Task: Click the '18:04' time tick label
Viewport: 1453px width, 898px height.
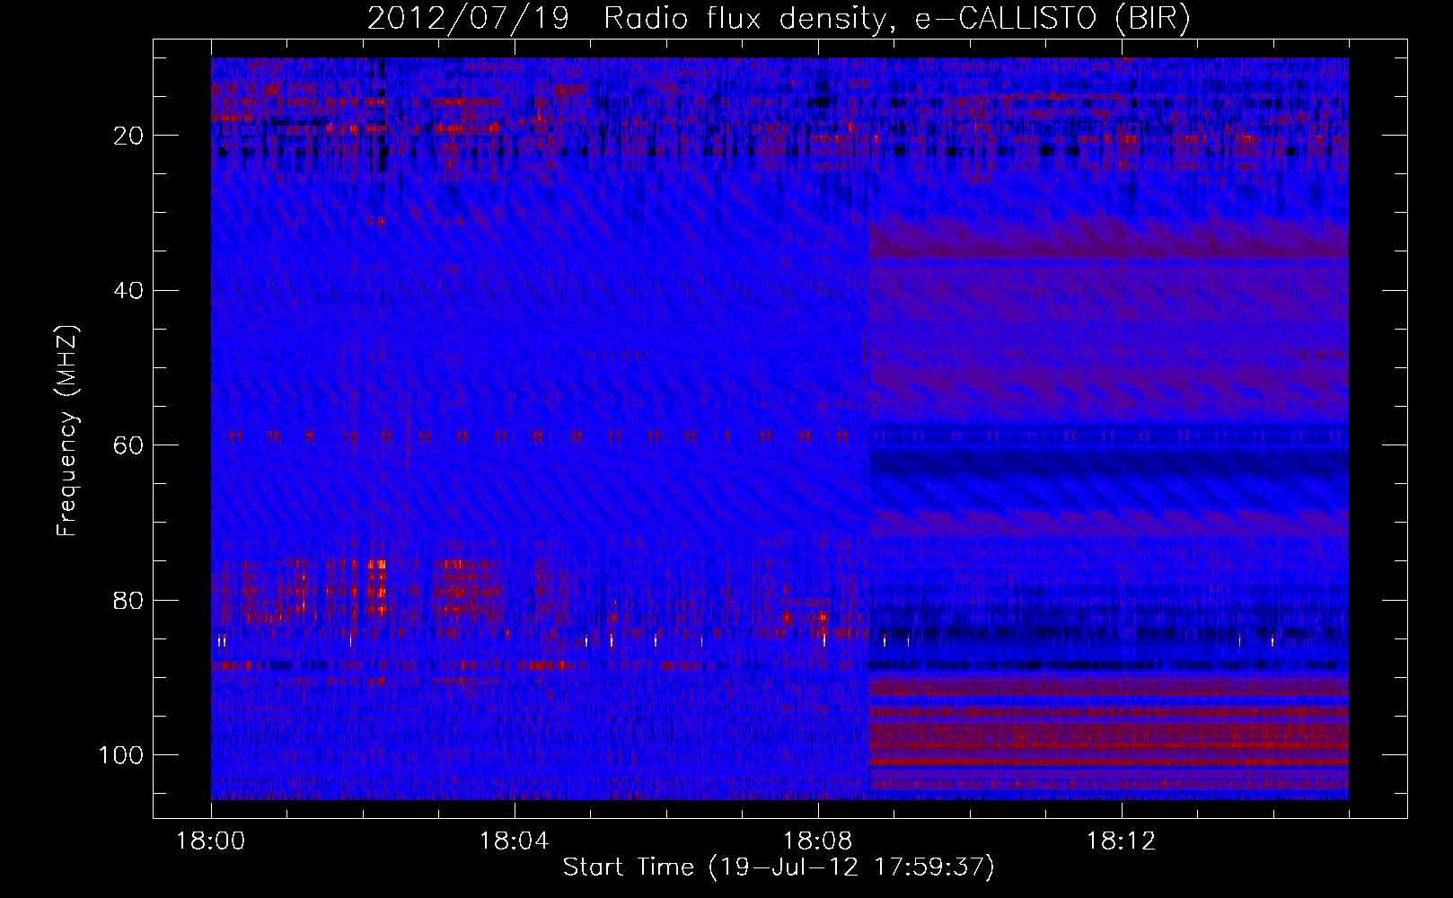Action: click(x=515, y=841)
